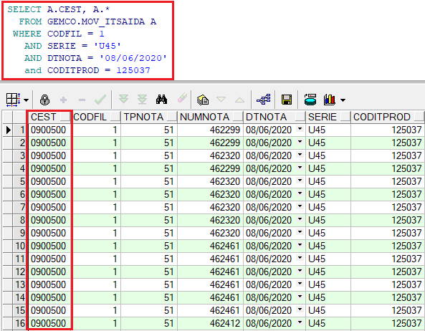Click the 'U45' literal in the SQL
Screen dimensions: 425x331
coord(108,46)
